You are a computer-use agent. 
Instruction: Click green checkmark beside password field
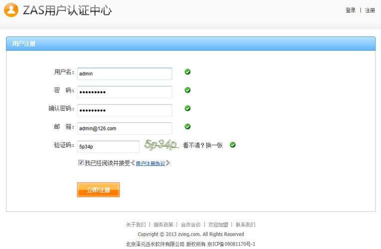click(x=188, y=90)
